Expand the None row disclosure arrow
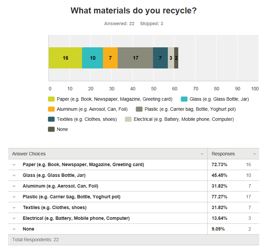The image size is (263, 249). (x=14, y=229)
